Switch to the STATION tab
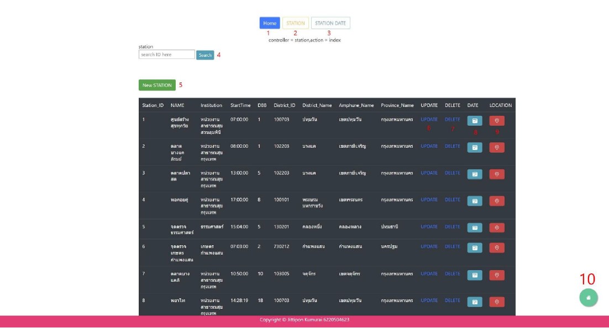 (296, 23)
